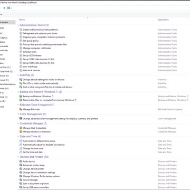Sort by the Application column header
The width and height of the screenshot is (190, 190).
(x=163, y=20)
